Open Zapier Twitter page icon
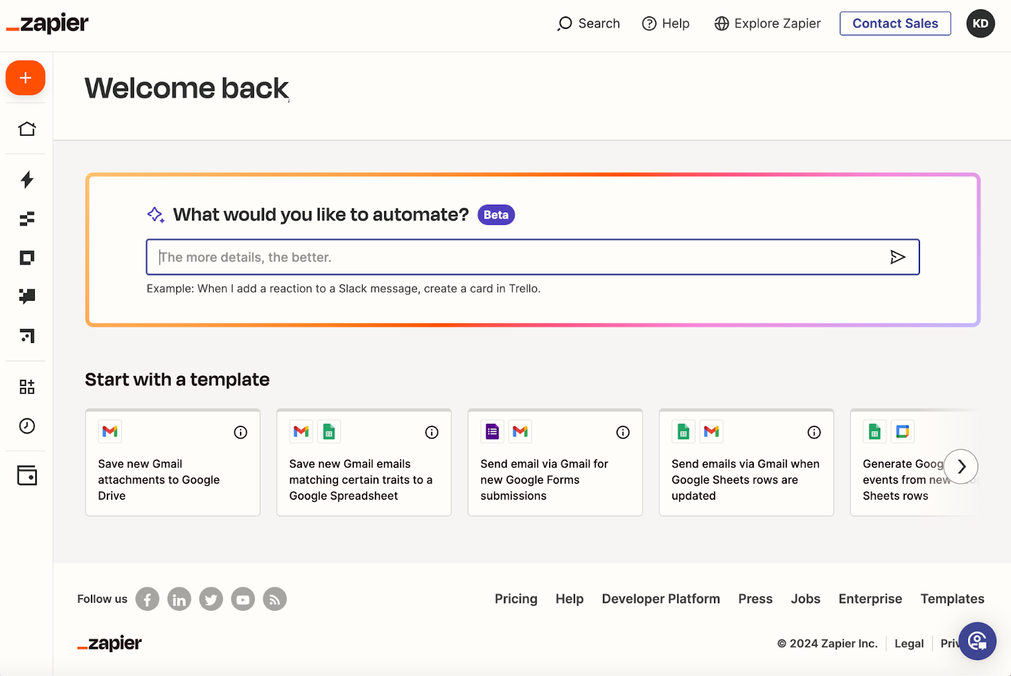The width and height of the screenshot is (1011, 676). click(211, 599)
